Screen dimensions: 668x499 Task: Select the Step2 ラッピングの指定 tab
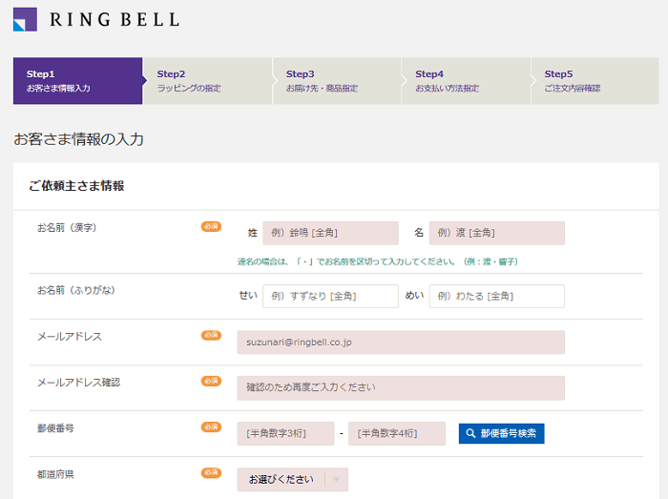(208, 81)
